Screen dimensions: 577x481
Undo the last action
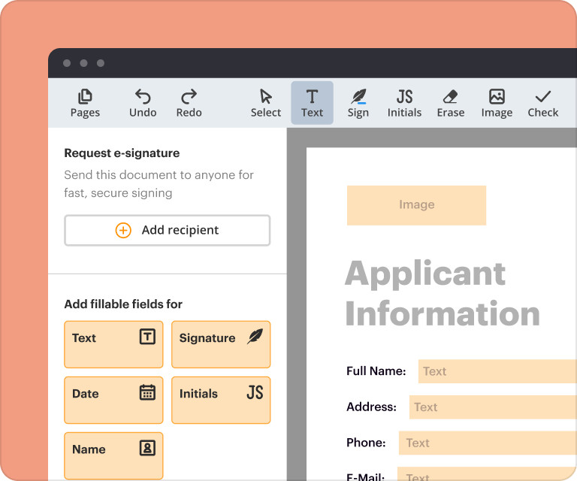coord(143,103)
